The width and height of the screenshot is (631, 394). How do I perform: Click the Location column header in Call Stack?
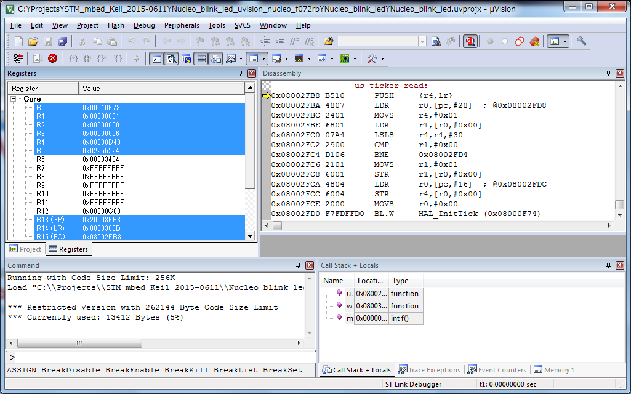(371, 281)
